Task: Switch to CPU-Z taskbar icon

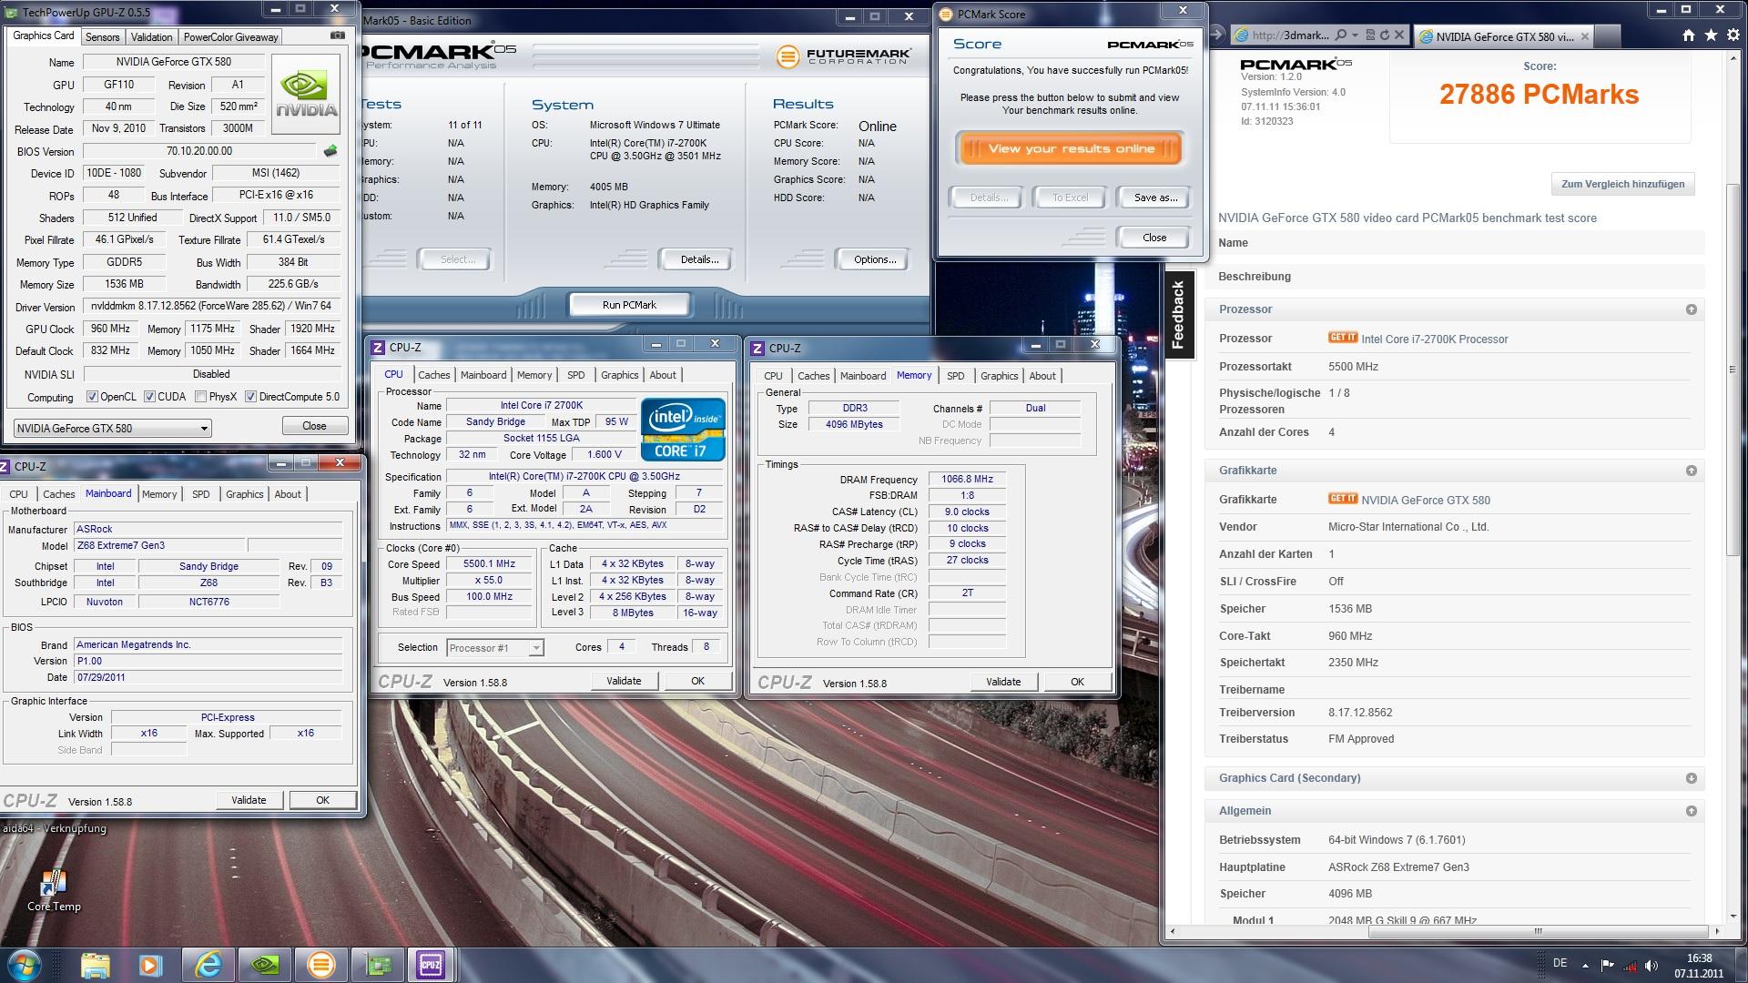Action: (431, 965)
